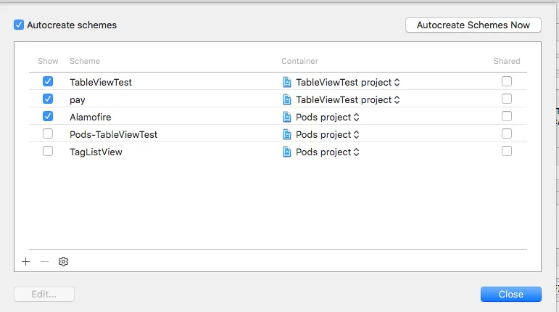559x312 pixels.
Task: Click the project icon in pay row
Action: pyautogui.click(x=287, y=99)
